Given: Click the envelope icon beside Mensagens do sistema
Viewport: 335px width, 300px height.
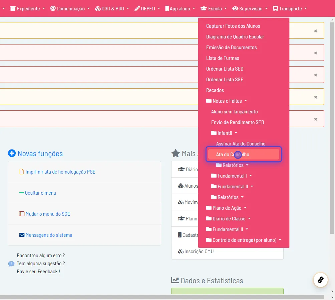Looking at the screenshot, I should 22,235.
